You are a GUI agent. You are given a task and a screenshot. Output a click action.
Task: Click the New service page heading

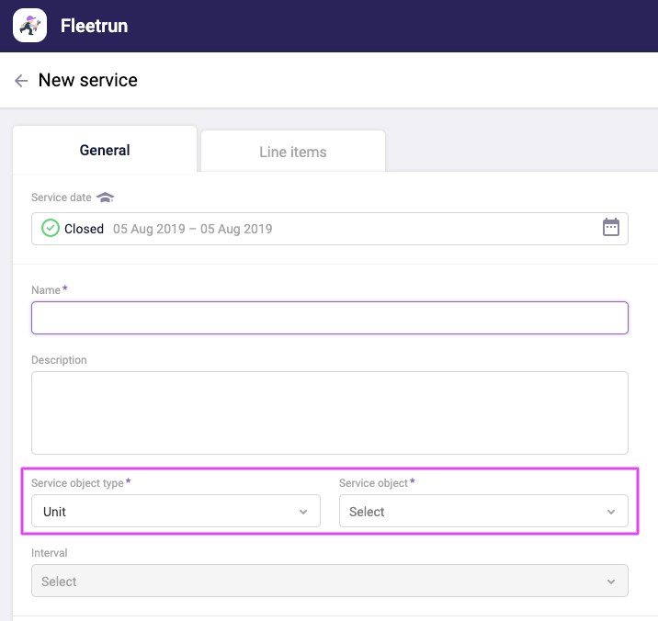[x=88, y=81]
